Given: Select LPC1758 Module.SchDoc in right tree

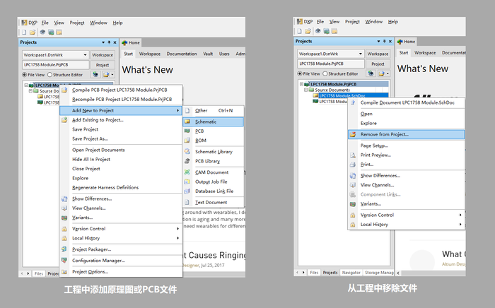Looking at the screenshot, I should click(342, 95).
